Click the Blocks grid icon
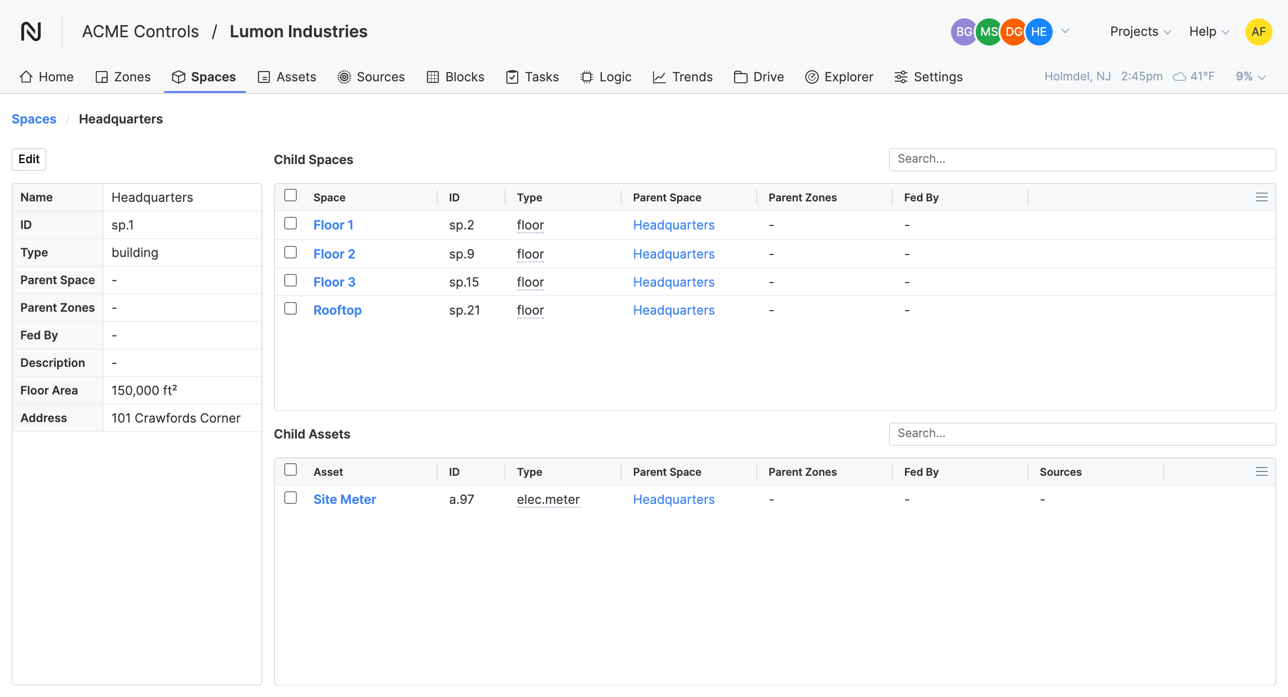The height and width of the screenshot is (697, 1288). (x=432, y=77)
